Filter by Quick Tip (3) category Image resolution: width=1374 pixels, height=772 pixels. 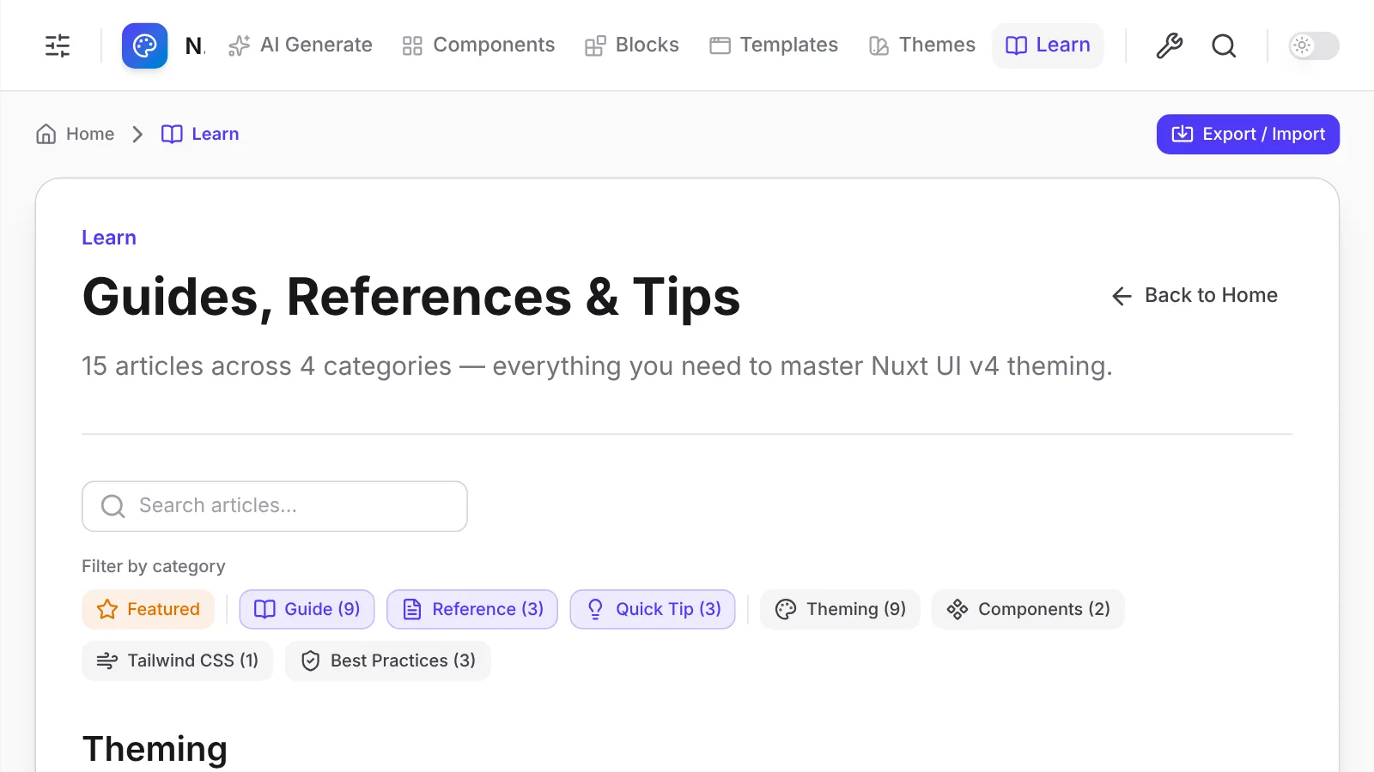click(653, 609)
